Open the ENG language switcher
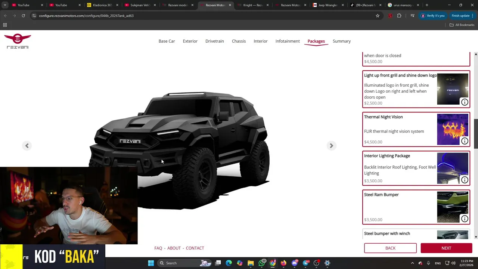The height and width of the screenshot is (269, 478). point(438,263)
